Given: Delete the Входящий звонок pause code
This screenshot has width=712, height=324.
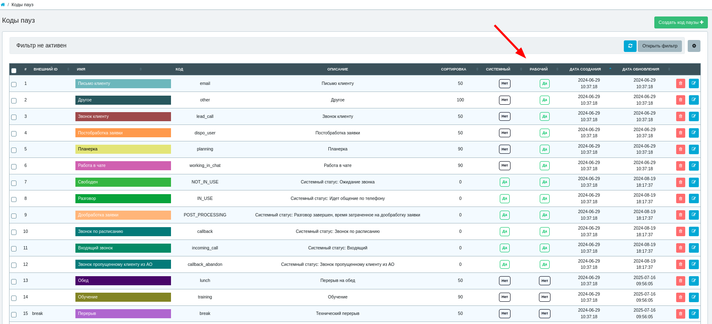Looking at the screenshot, I should (x=681, y=248).
